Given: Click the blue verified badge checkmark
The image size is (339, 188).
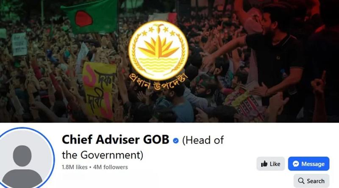Looking at the screenshot, I should click(176, 141).
